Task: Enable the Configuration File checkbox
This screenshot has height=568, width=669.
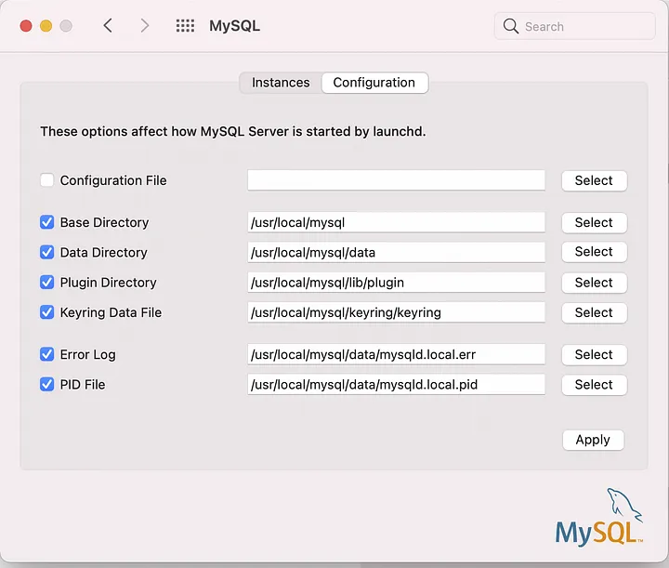Action: click(47, 180)
